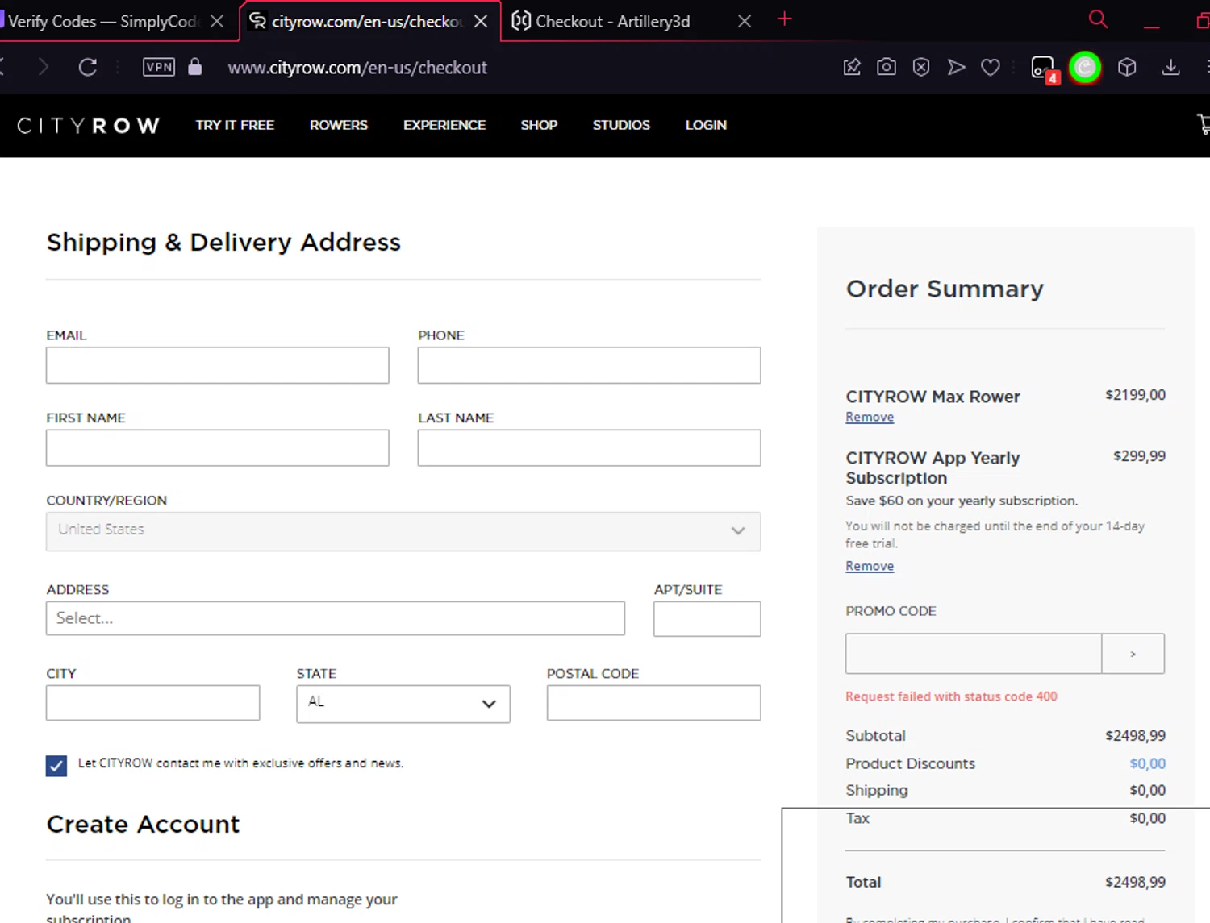Click the CITYROW logo
Screen dimensions: 1210x923
tap(88, 126)
